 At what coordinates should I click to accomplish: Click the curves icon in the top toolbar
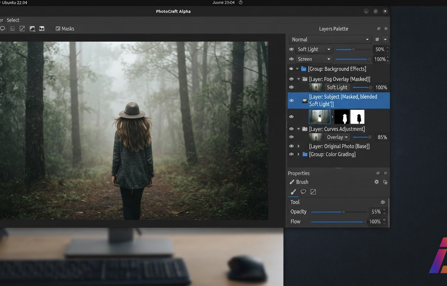click(x=22, y=29)
